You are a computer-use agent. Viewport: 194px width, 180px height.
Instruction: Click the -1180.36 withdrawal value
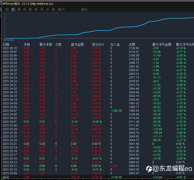[x=116, y=111]
